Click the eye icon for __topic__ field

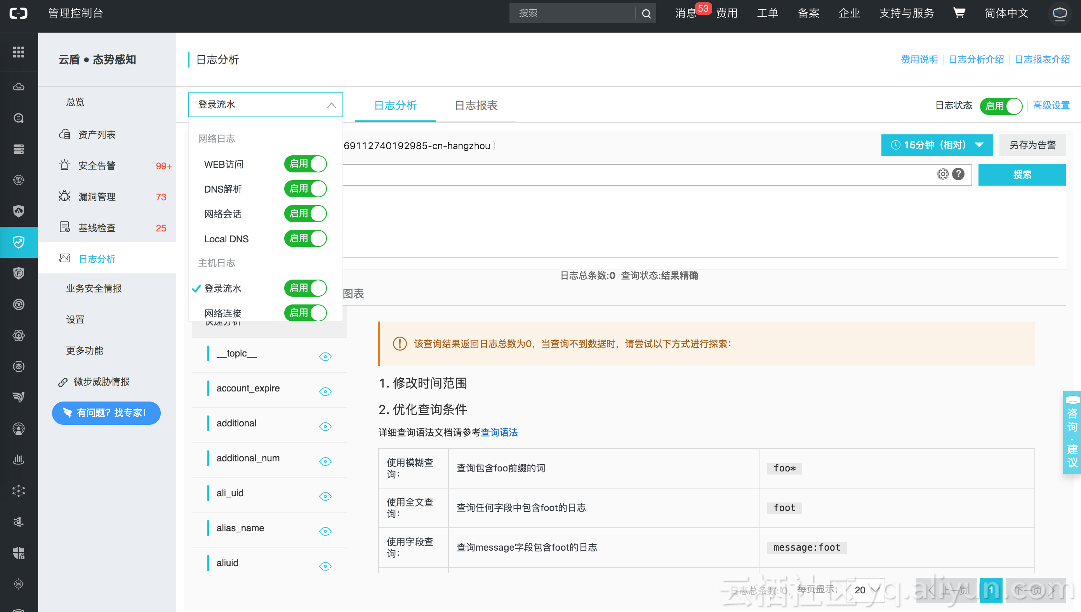pyautogui.click(x=325, y=356)
